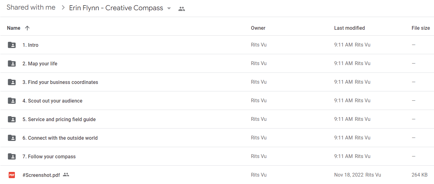Toggle sort direction arrow next to Name
Viewport: 434px width, 184px height.
pyautogui.click(x=27, y=28)
